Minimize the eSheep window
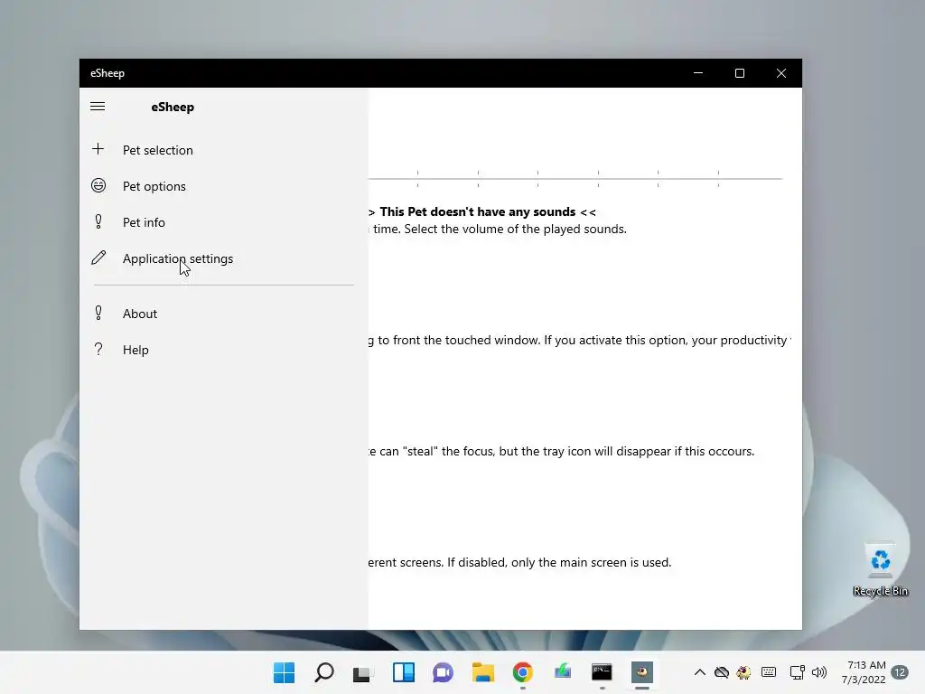The image size is (925, 694). tap(698, 73)
